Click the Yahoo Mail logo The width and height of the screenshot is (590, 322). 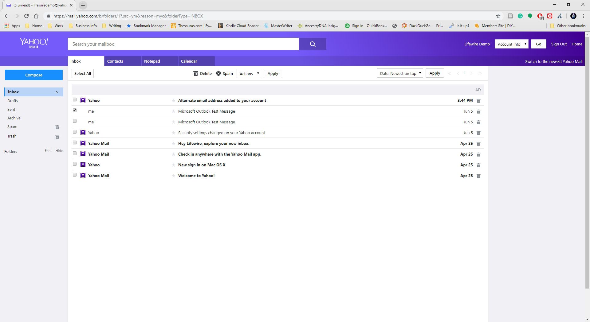(x=34, y=43)
